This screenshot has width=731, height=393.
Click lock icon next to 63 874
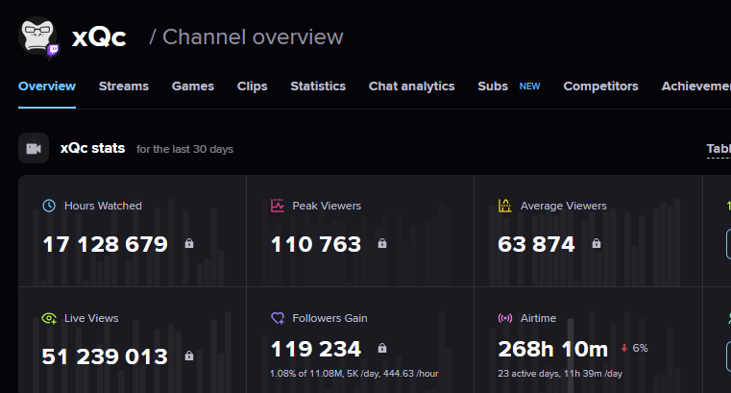(x=597, y=243)
